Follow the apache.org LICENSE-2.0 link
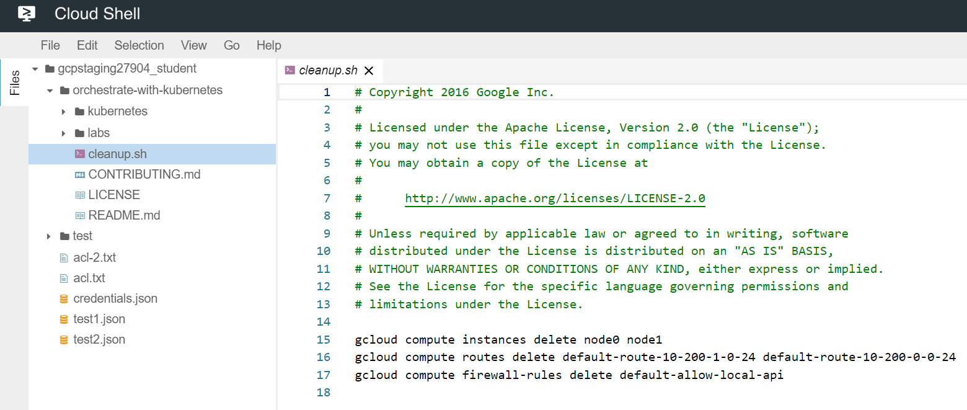967x410 pixels. (x=555, y=198)
